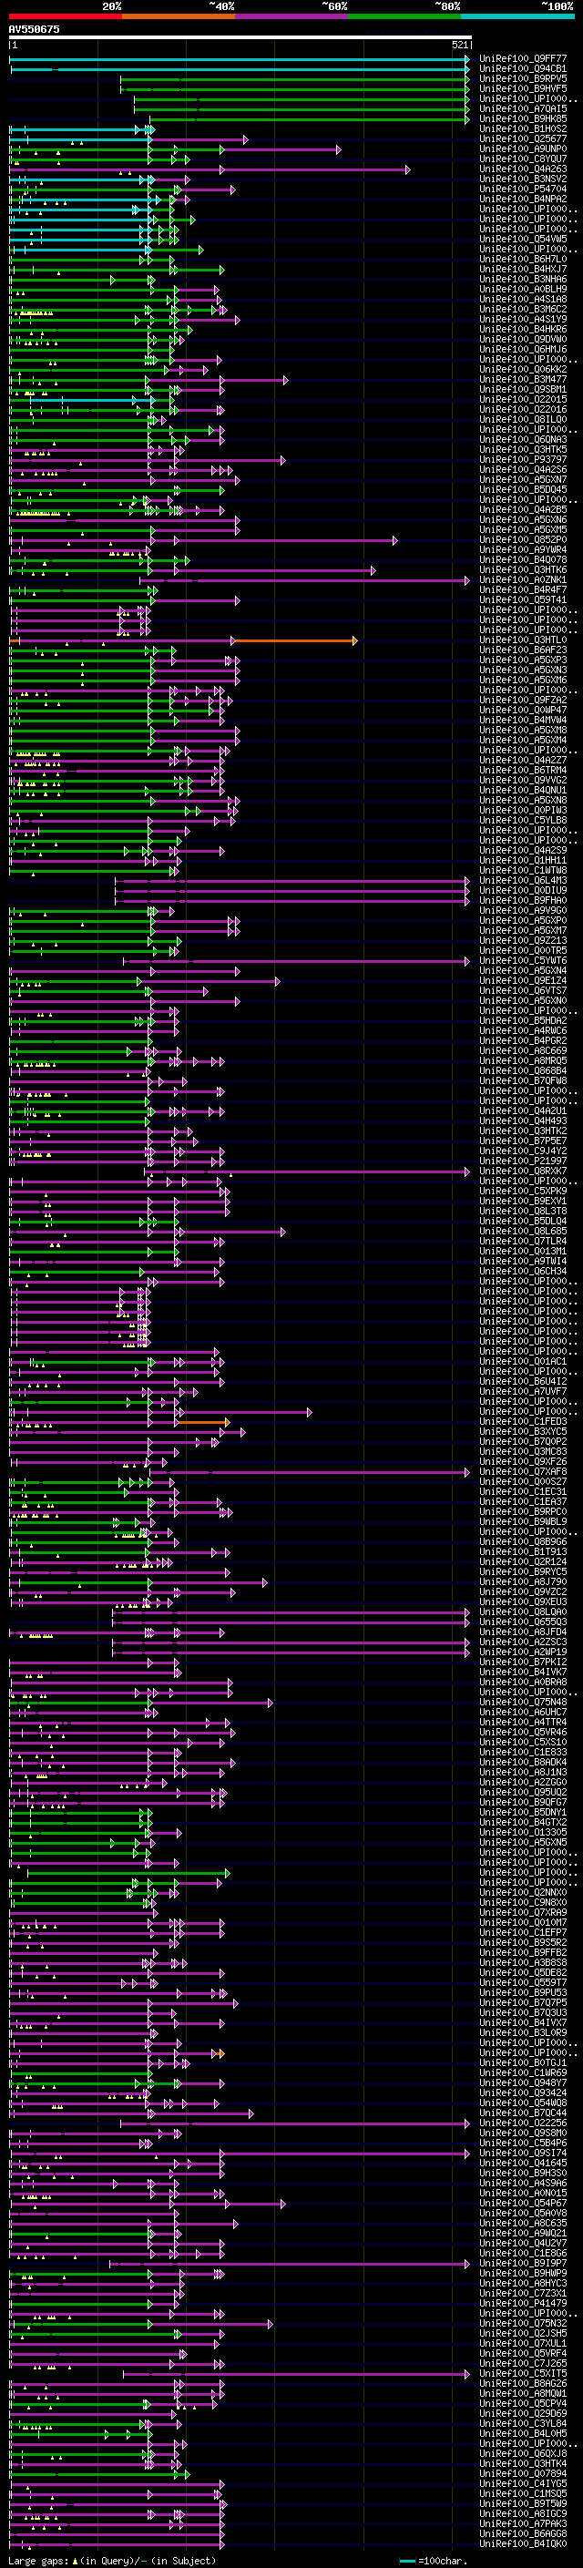Select the UniRef100_C8YQU7 row label

click(x=523, y=159)
